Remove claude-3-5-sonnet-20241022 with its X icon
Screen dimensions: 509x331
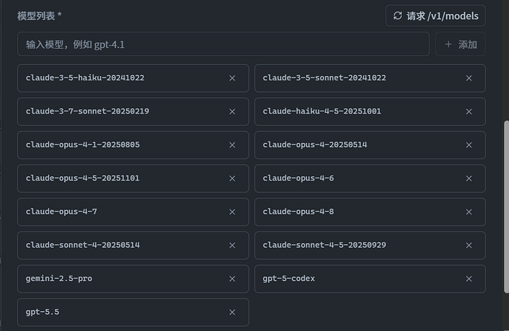tap(468, 78)
